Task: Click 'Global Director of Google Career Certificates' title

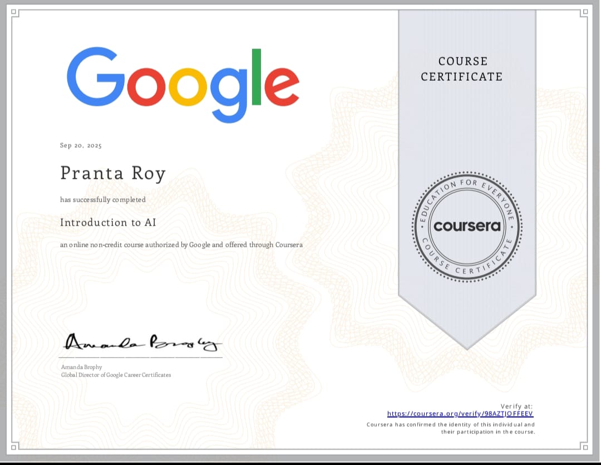Action: point(116,375)
